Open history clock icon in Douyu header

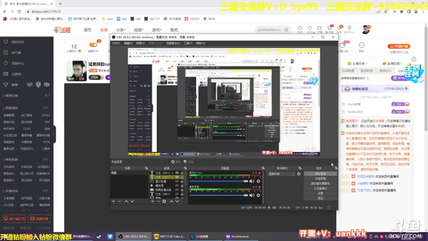pos(300,28)
